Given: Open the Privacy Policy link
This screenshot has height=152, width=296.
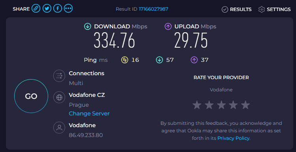Looking at the screenshot, I should point(234,138).
